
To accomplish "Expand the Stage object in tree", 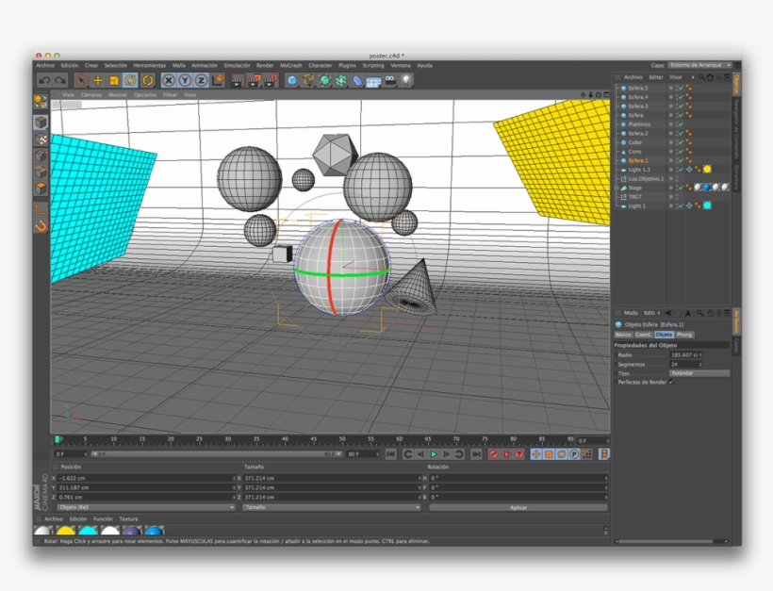I will coord(617,188).
